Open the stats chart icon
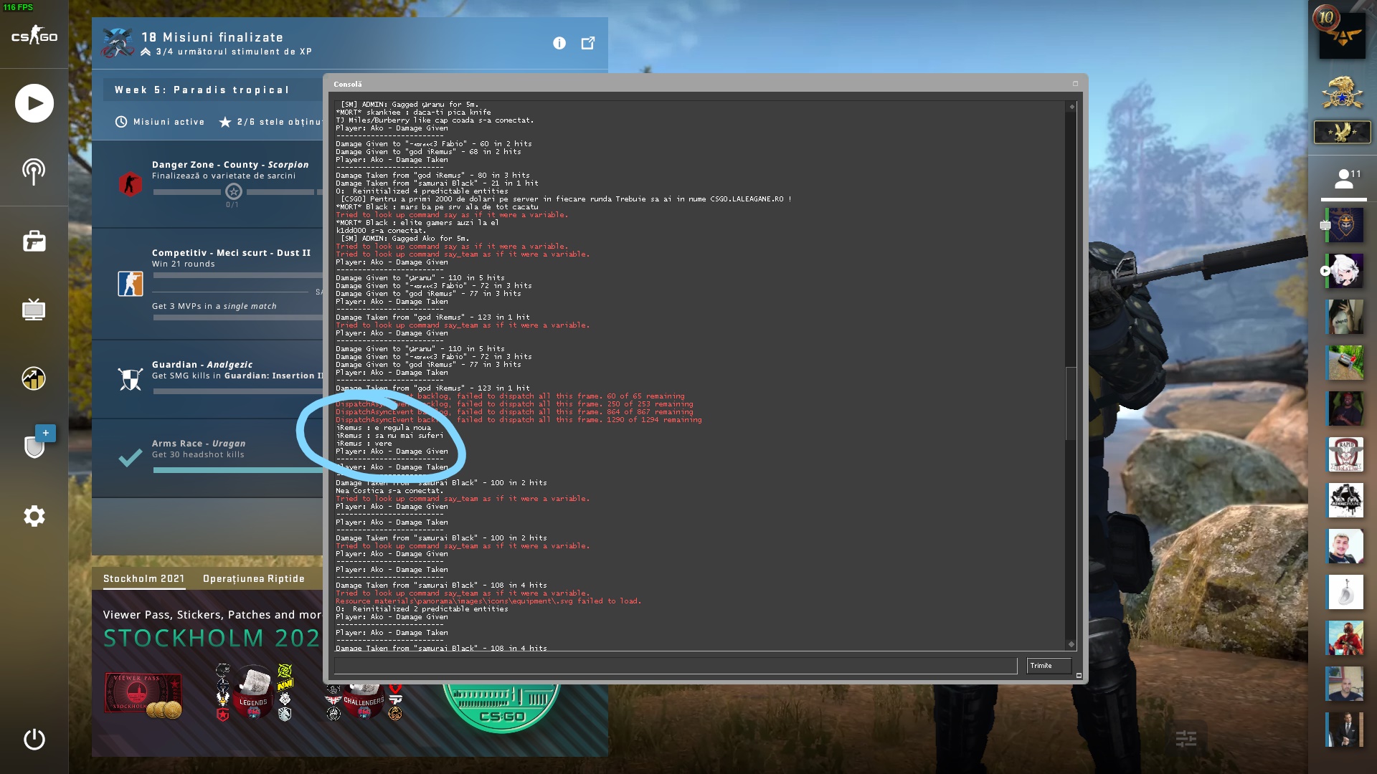Image resolution: width=1377 pixels, height=774 pixels. pyautogui.click(x=34, y=378)
